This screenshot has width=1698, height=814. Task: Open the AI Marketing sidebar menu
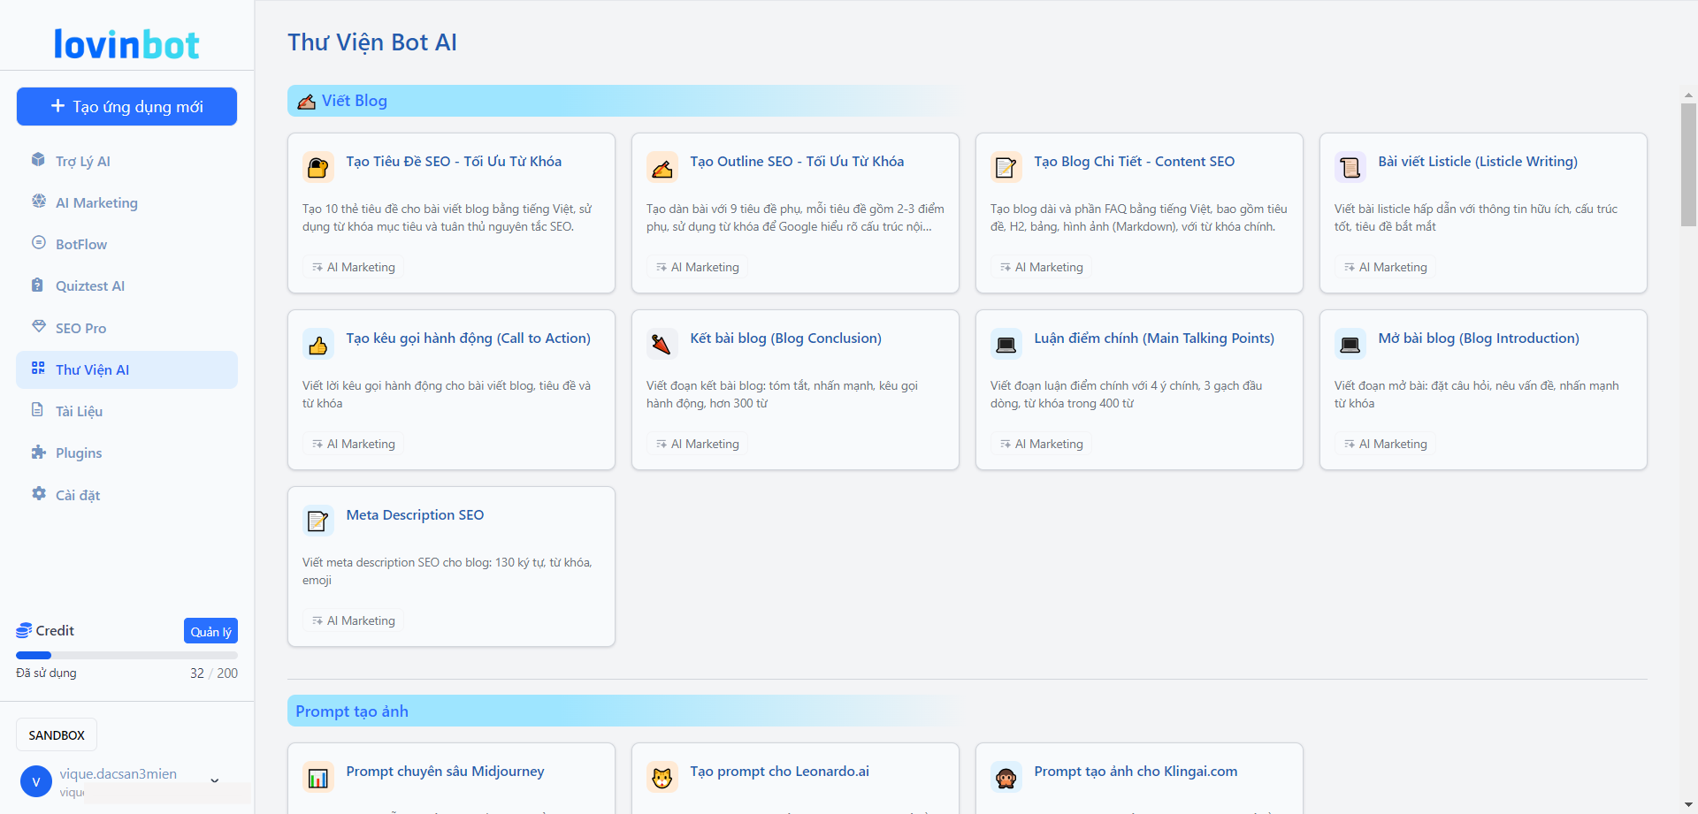[96, 202]
